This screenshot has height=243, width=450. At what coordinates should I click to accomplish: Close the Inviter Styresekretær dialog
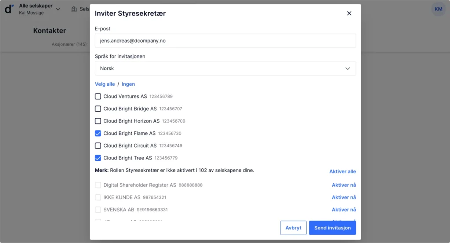tap(349, 13)
